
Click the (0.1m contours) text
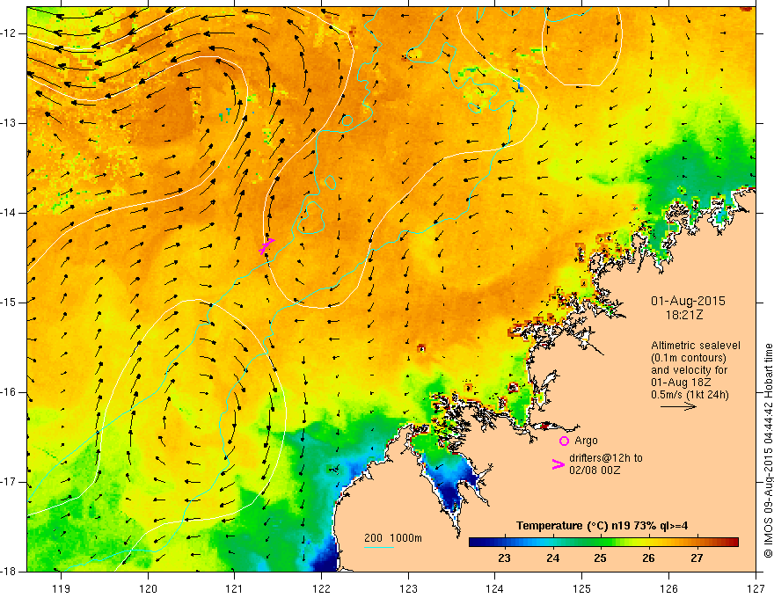(x=689, y=358)
